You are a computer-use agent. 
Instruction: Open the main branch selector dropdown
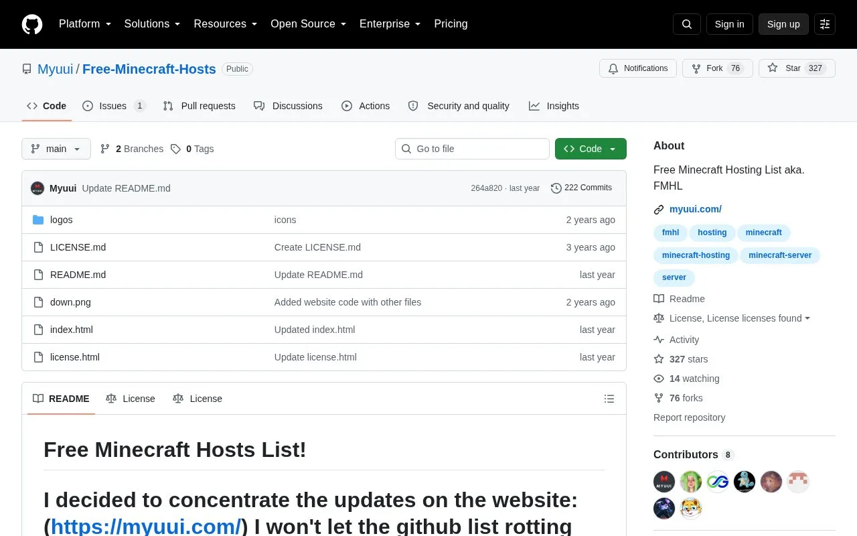pyautogui.click(x=56, y=149)
